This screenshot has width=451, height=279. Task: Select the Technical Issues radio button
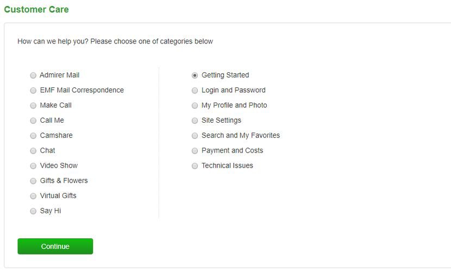195,166
